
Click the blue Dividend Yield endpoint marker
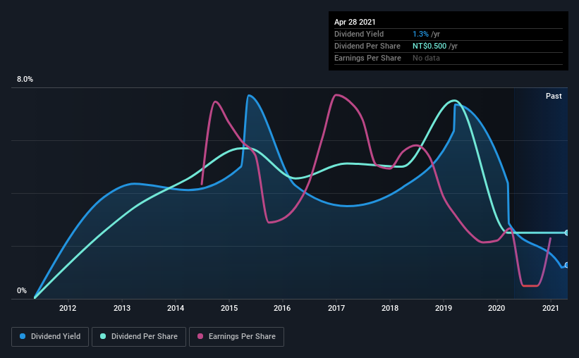coord(567,265)
